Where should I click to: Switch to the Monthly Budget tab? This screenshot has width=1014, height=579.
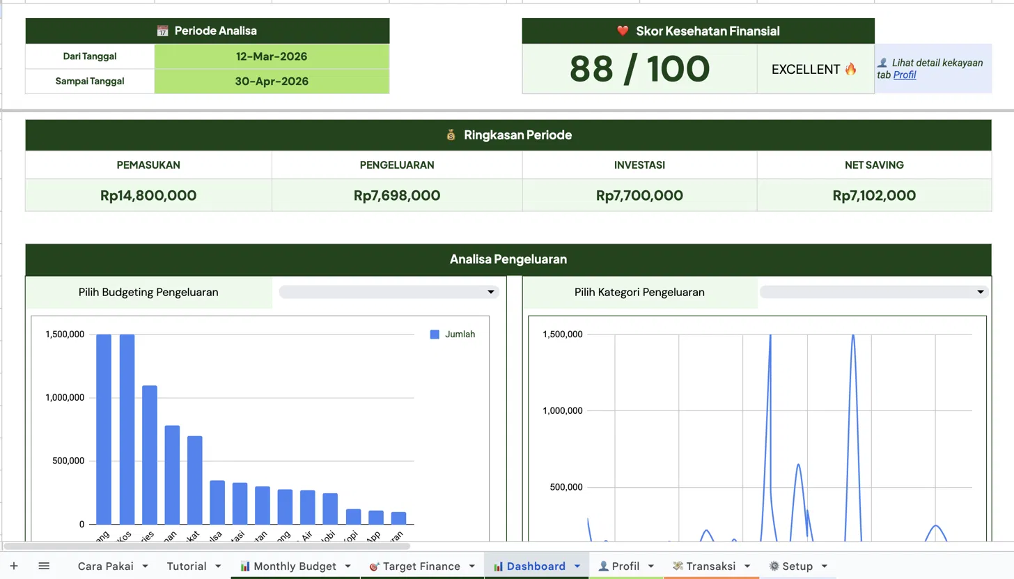click(295, 566)
